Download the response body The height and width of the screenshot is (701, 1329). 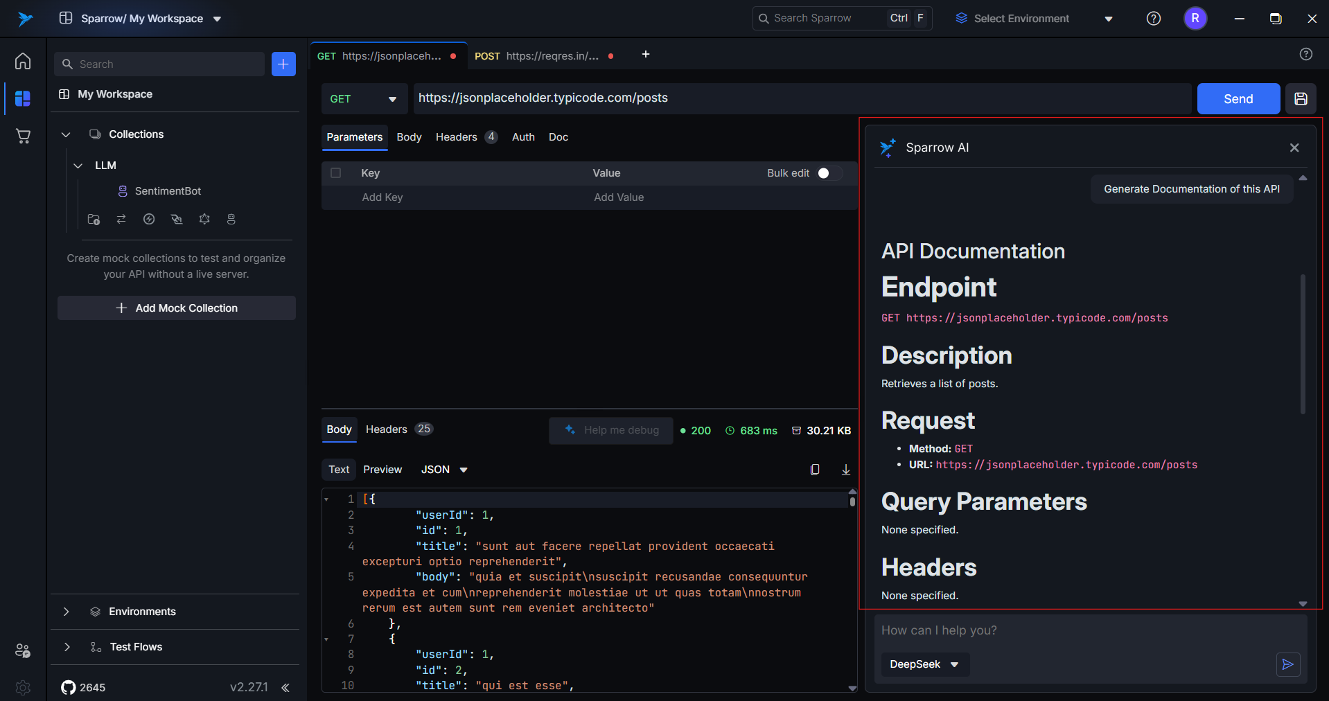tap(846, 470)
